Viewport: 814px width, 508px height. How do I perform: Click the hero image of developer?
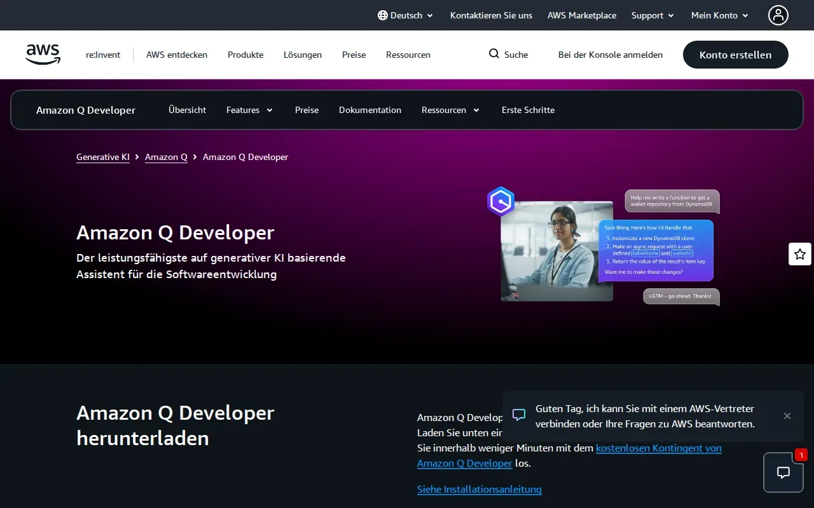[557, 251]
